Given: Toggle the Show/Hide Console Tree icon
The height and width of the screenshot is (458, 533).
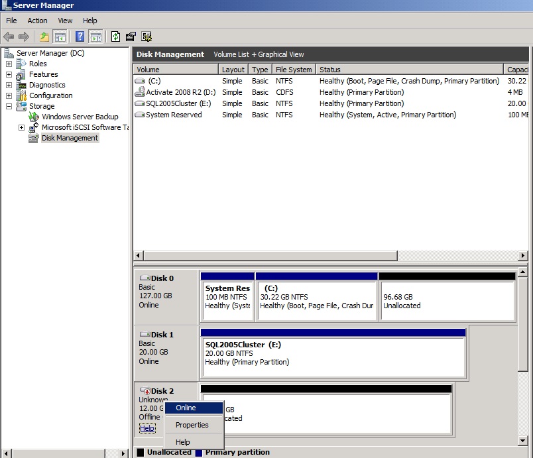Looking at the screenshot, I should point(60,36).
